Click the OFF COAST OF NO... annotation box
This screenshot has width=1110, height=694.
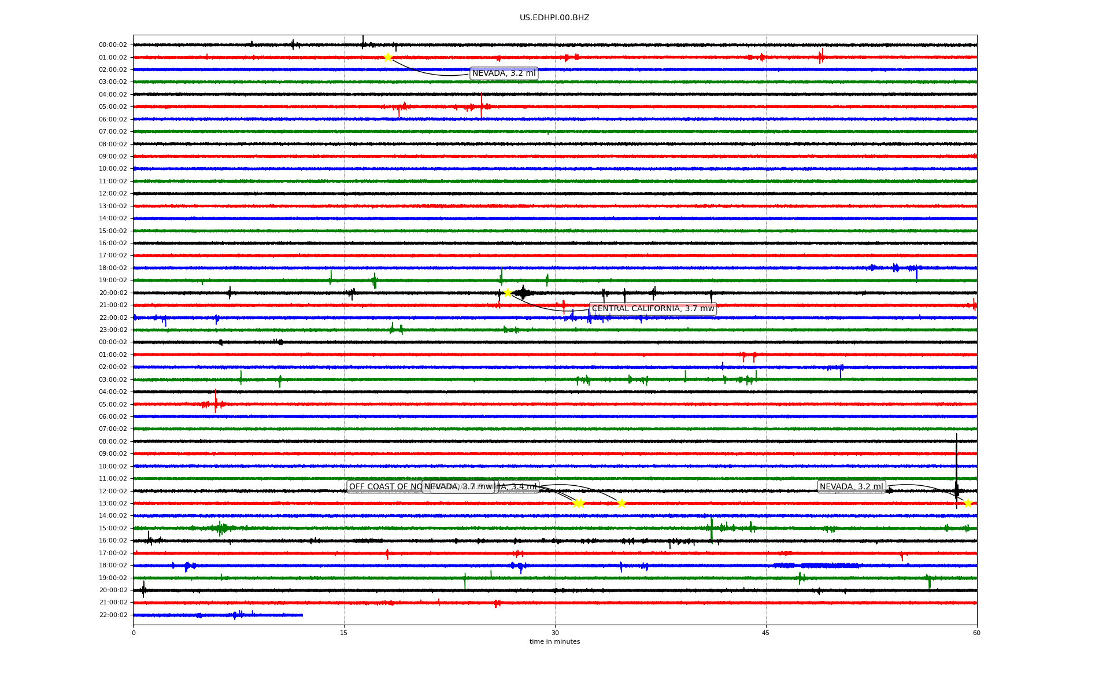click(x=385, y=486)
